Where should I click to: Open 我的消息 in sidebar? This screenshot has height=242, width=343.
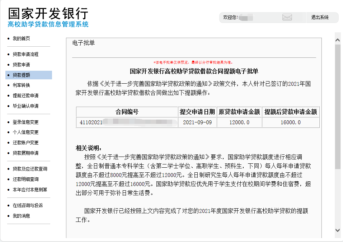(x=22, y=216)
